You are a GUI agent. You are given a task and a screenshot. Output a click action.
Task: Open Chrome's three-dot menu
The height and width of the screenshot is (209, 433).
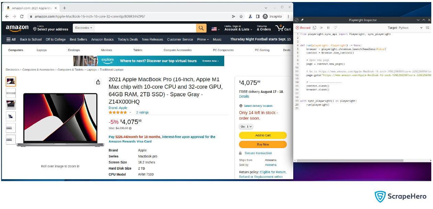288,16
